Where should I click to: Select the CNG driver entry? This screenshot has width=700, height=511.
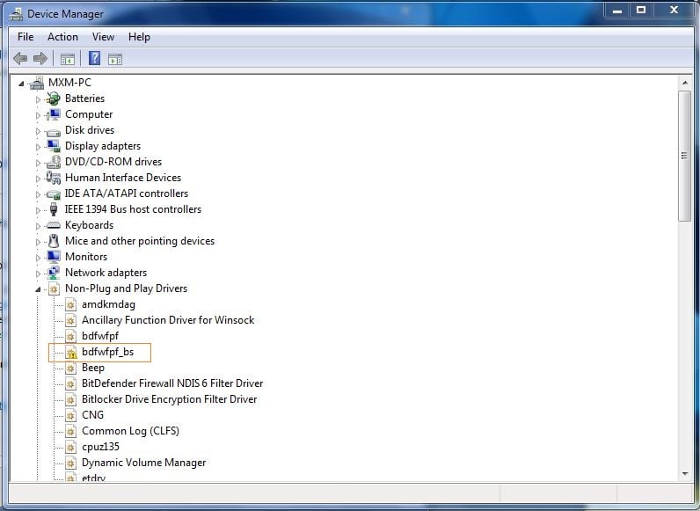pyautogui.click(x=93, y=415)
